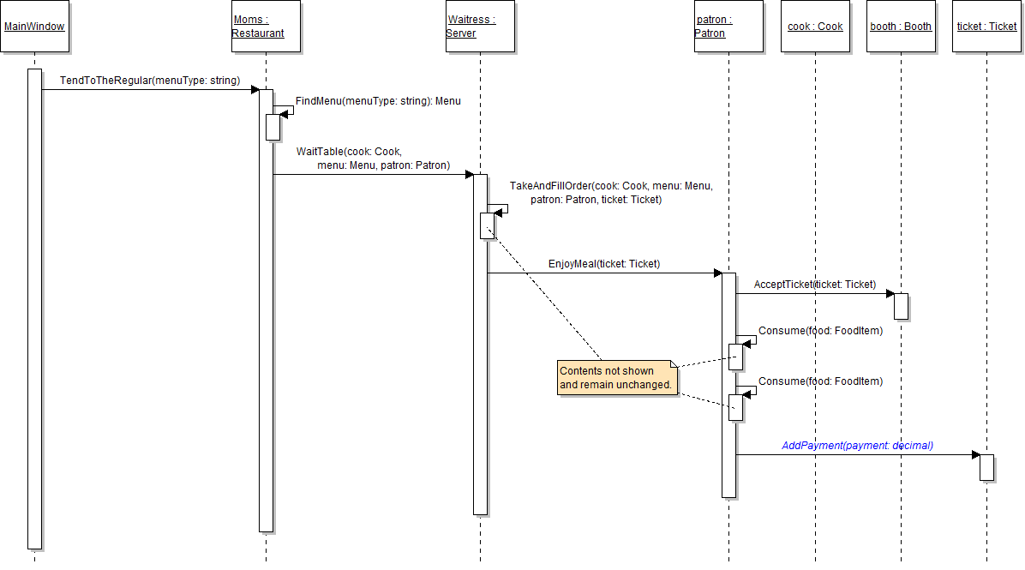Click the activation bar on booth lifeline
Image resolution: width=1025 pixels, height=570 pixels.
(901, 306)
